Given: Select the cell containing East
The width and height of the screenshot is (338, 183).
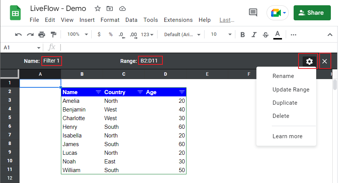Looking at the screenshot, I should point(124,162).
